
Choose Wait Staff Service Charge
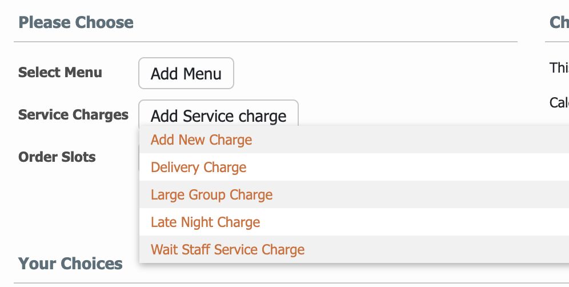354,249
